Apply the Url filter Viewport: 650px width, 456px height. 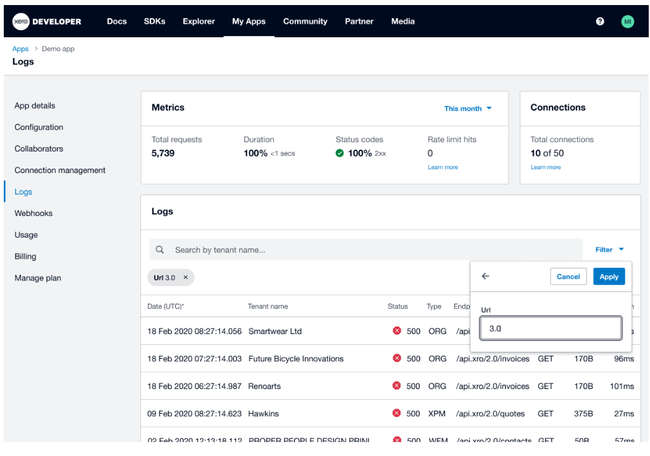608,277
